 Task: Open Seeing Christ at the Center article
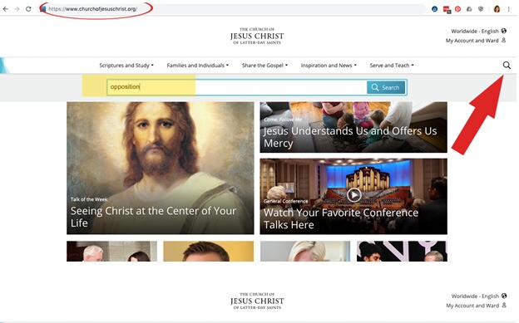click(161, 168)
